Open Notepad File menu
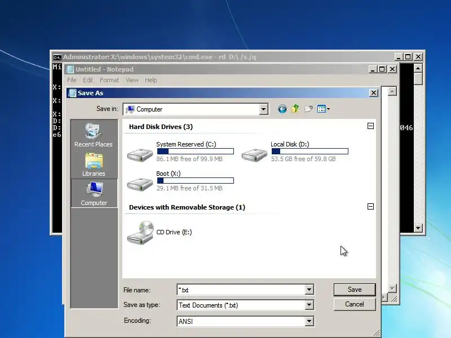Screen dimensions: 451x338 (72, 80)
